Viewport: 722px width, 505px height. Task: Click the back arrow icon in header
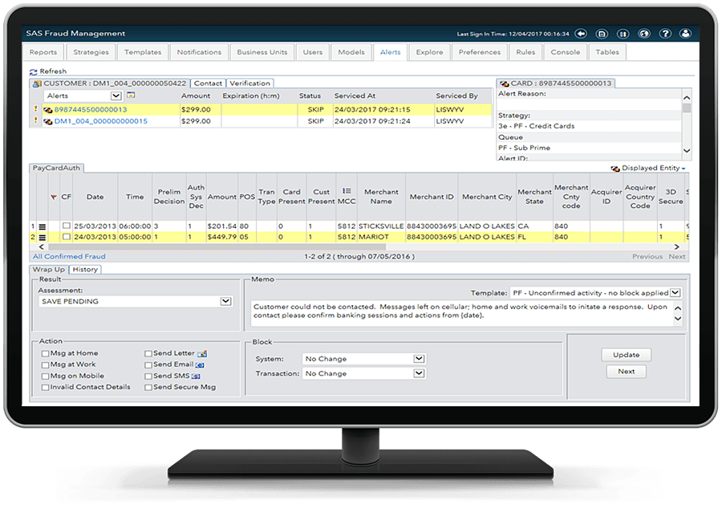581,34
